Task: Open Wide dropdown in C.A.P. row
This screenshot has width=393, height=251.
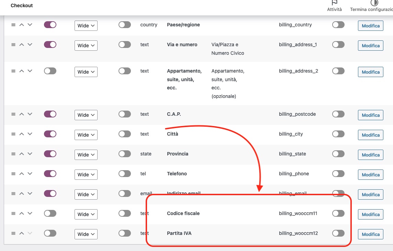Action: 86,115
